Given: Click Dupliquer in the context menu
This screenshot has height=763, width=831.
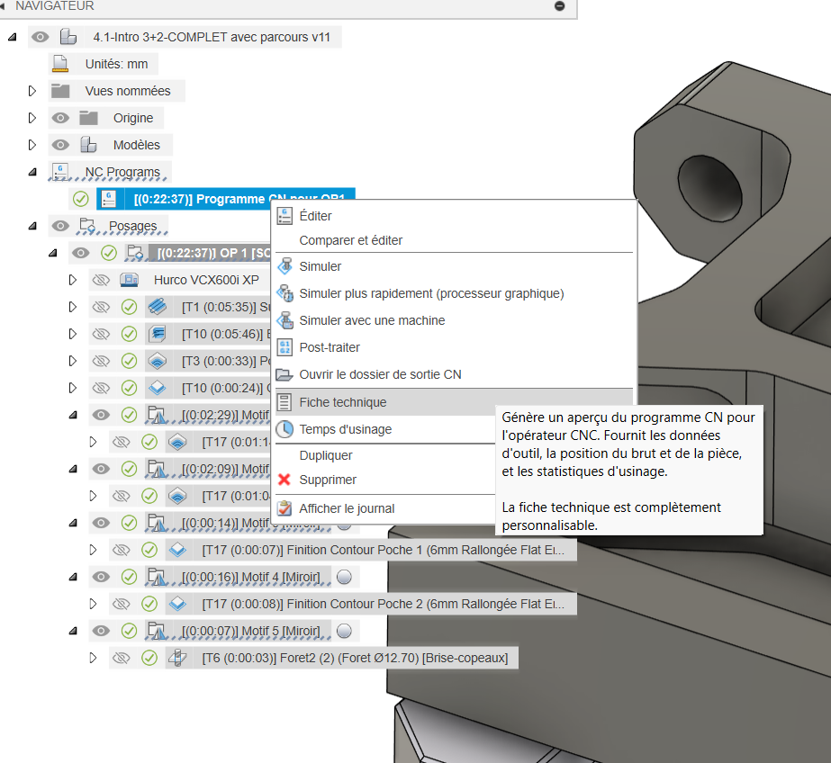Looking at the screenshot, I should (x=326, y=455).
